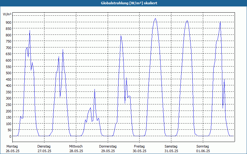Click the 'Donnerstag' day label
This screenshot has height=154, width=247.
(108, 147)
